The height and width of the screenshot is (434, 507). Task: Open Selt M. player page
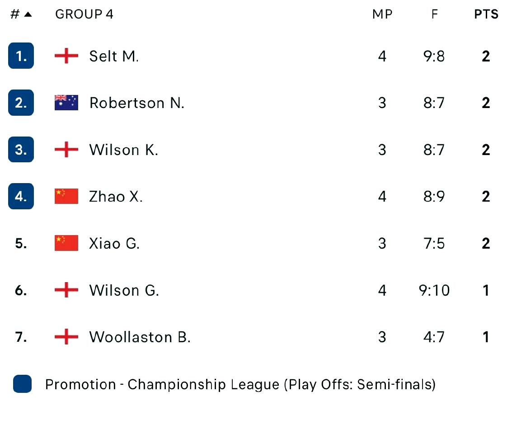(114, 57)
